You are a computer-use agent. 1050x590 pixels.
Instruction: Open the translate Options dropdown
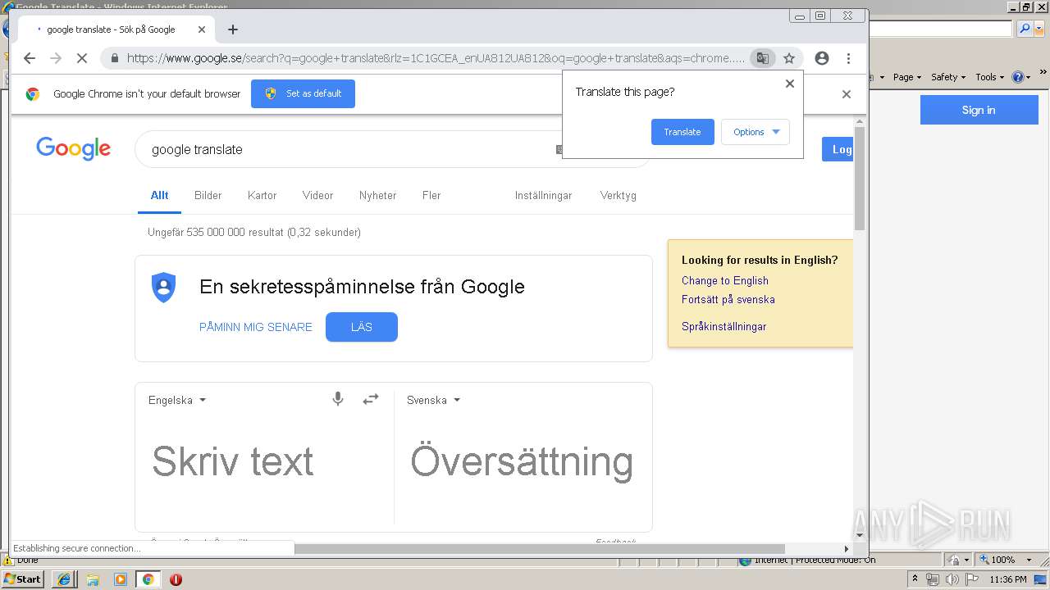pyautogui.click(x=755, y=132)
